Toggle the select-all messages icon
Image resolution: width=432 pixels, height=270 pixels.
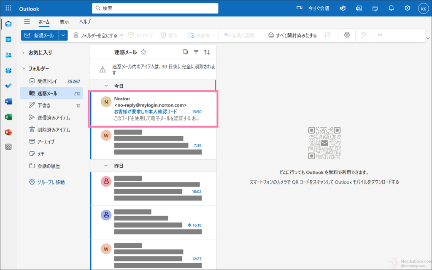185,52
